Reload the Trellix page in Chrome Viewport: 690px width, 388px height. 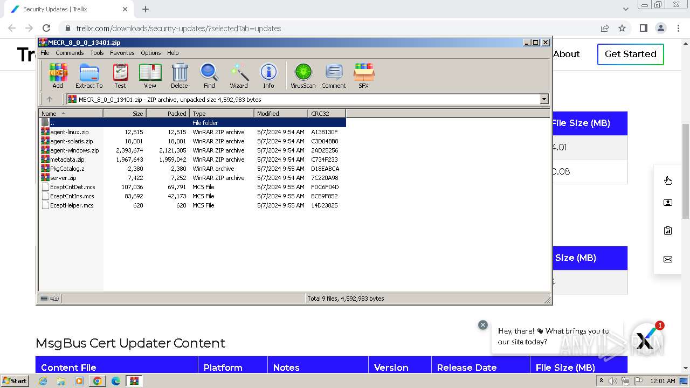click(x=46, y=28)
